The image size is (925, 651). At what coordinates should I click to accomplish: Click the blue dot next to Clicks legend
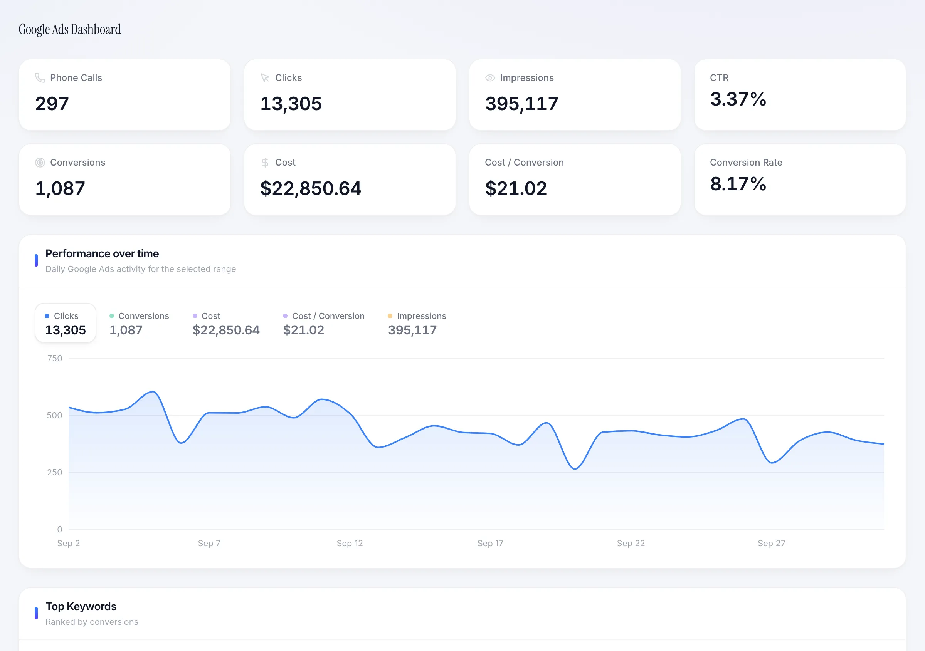[47, 316]
